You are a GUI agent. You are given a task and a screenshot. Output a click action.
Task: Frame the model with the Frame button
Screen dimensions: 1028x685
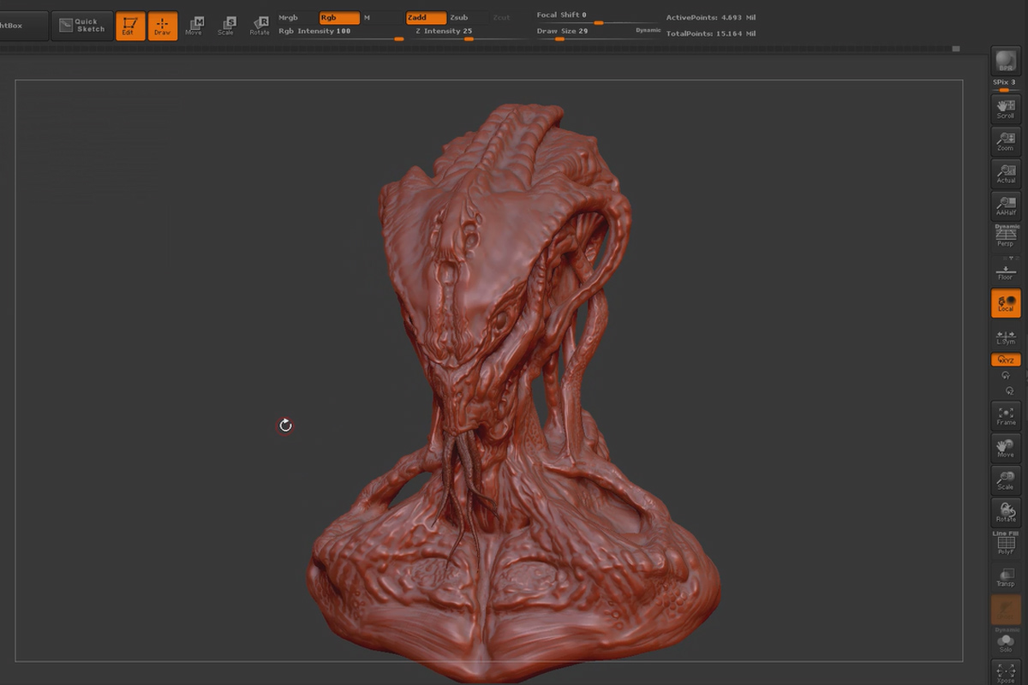[x=1006, y=415]
